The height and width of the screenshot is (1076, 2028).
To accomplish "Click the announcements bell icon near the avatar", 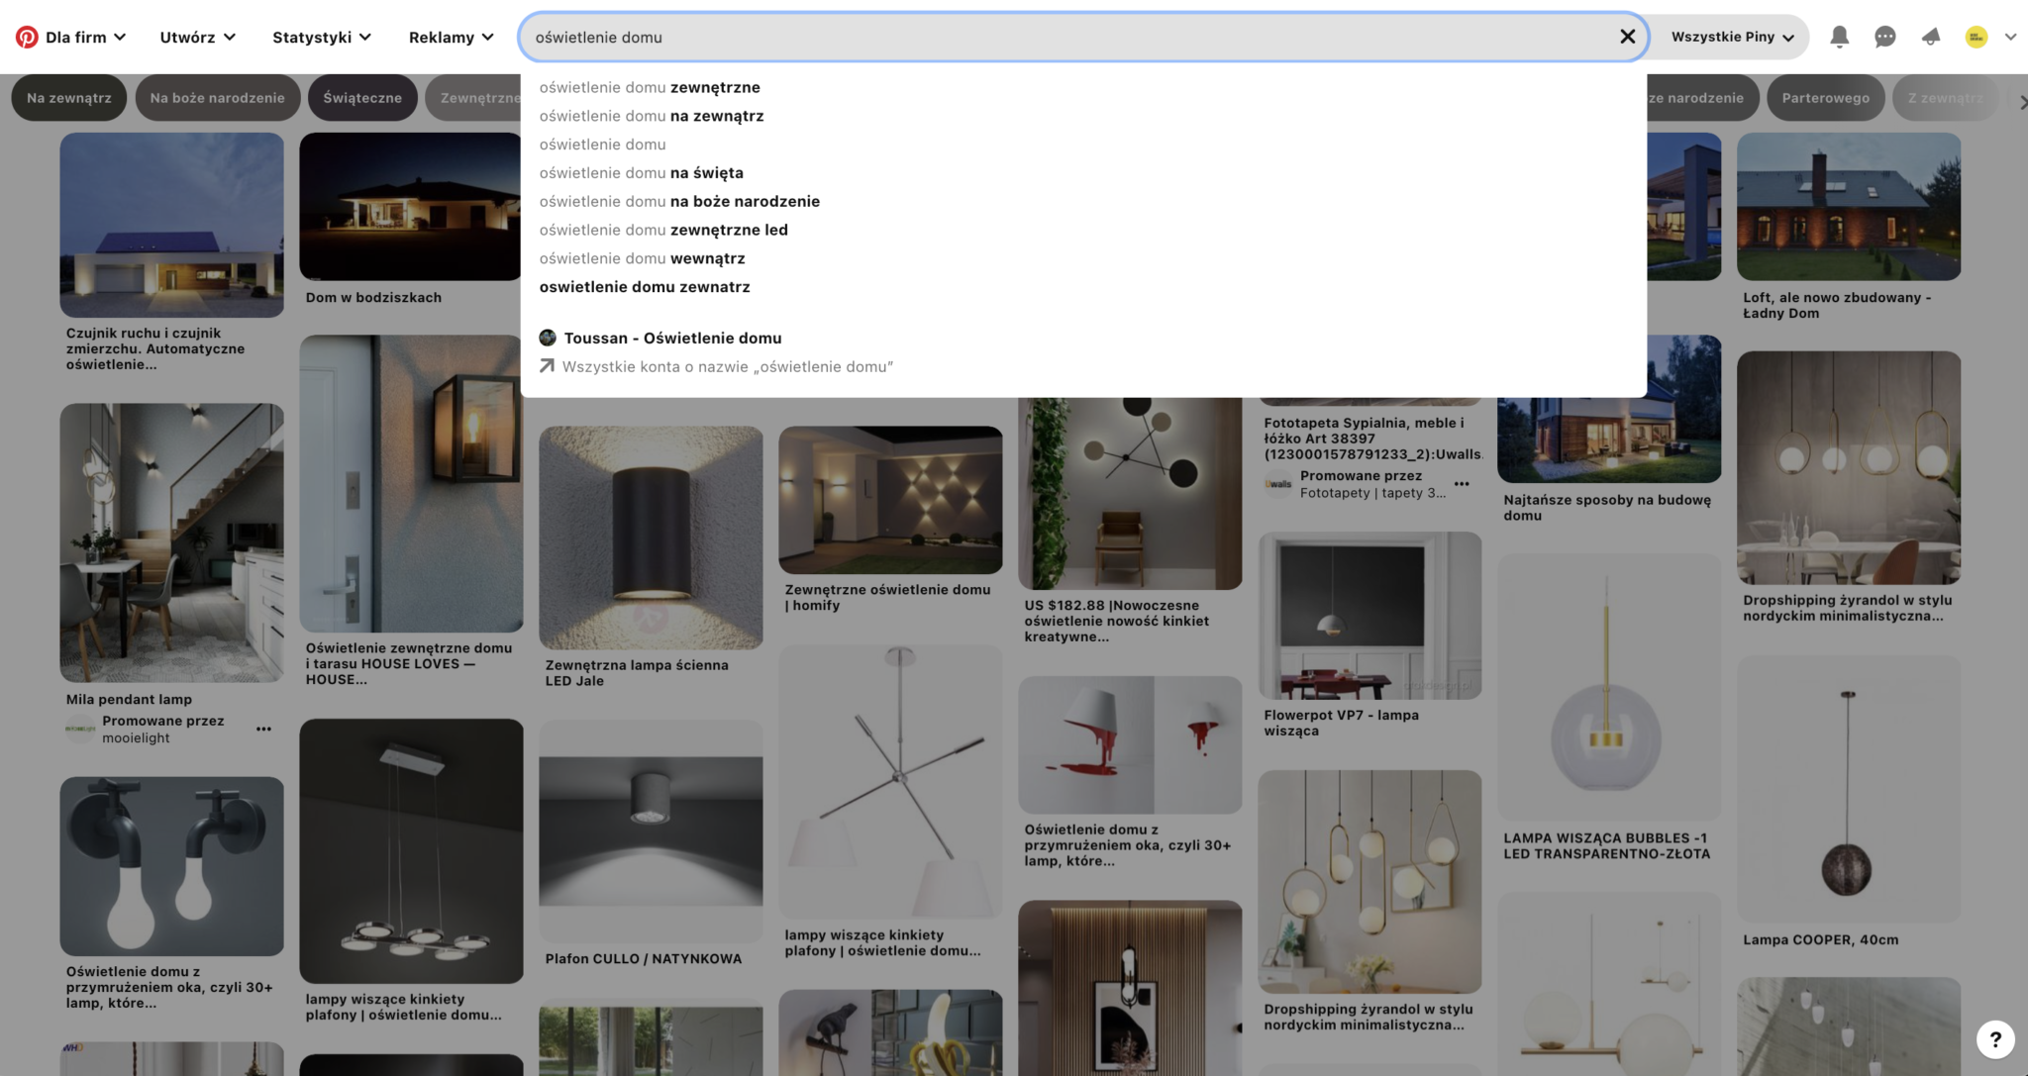I will (1931, 37).
